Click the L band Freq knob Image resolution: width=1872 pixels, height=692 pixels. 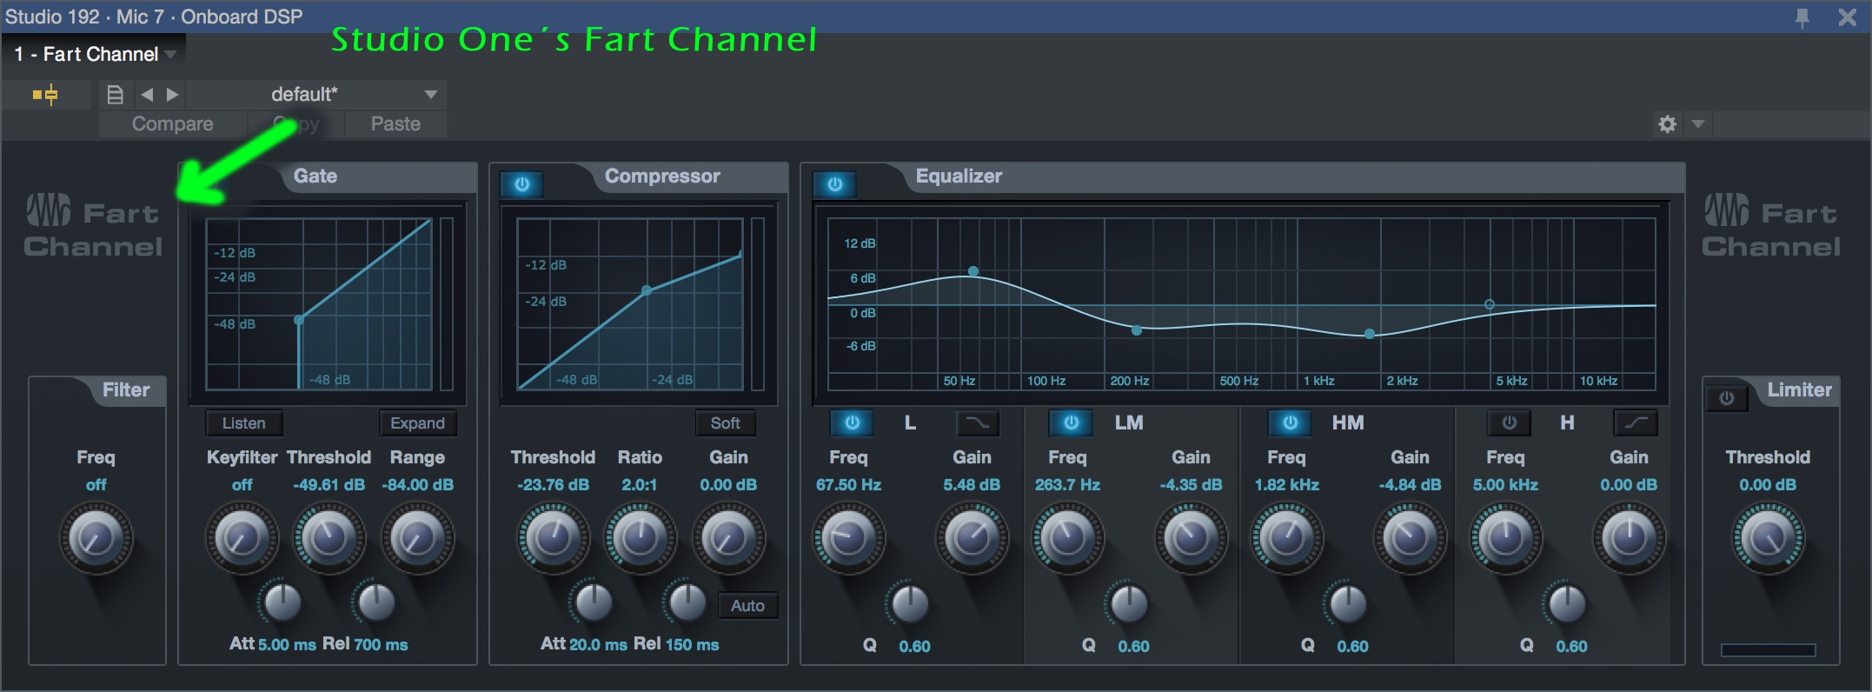pos(848,538)
